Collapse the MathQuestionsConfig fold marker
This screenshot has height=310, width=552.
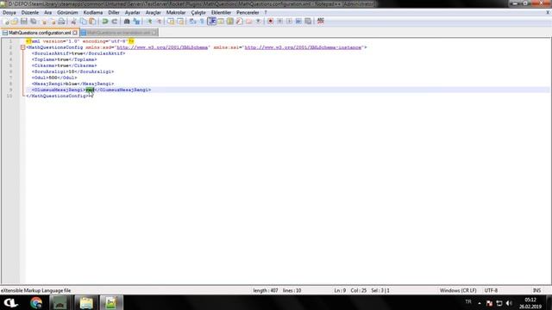pos(23,47)
